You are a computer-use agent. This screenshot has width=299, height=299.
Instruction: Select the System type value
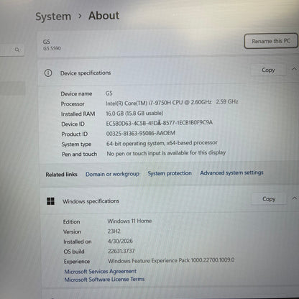[x=162, y=143]
